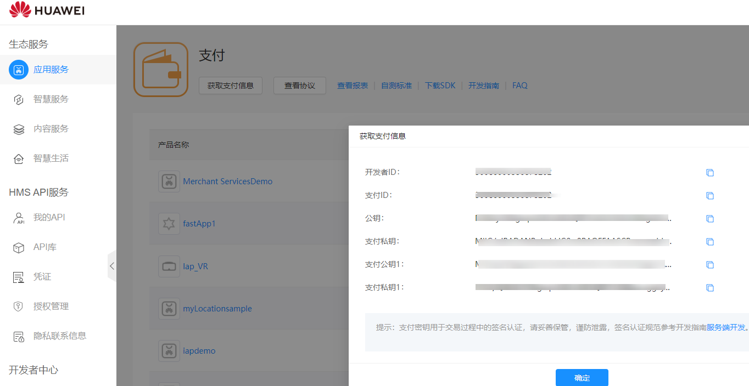Image resolution: width=749 pixels, height=386 pixels.
Task: Copy the 开发者ID value
Action: pos(709,173)
